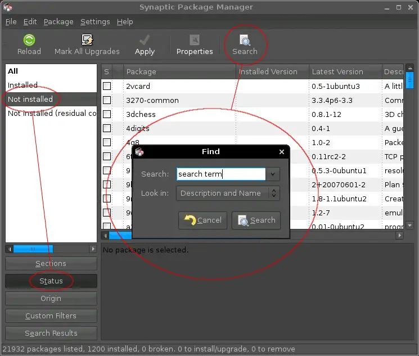Show the Search Results filter
Screen dimensions: 419x356
pos(51,333)
